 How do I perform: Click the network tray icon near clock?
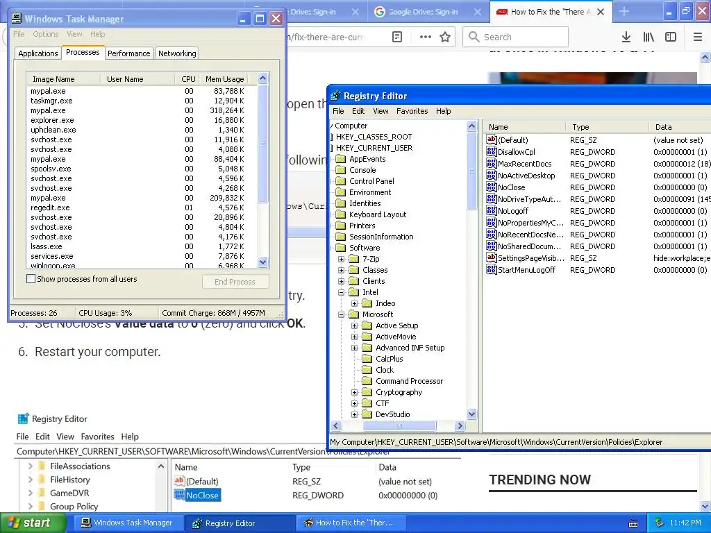coord(660,523)
